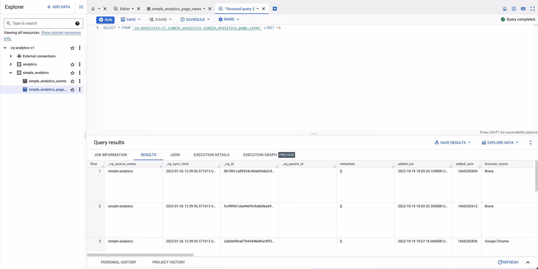The height and width of the screenshot is (269, 538).
Task: Expand External connections node
Action: coord(11,56)
